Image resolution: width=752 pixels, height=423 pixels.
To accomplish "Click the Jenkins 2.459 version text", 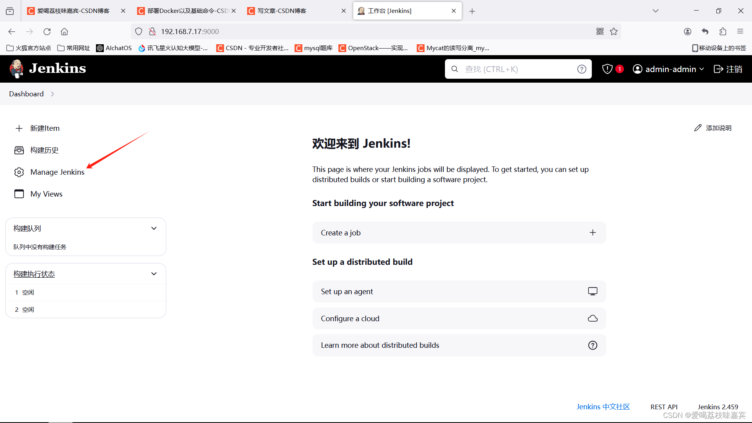I will [718, 407].
